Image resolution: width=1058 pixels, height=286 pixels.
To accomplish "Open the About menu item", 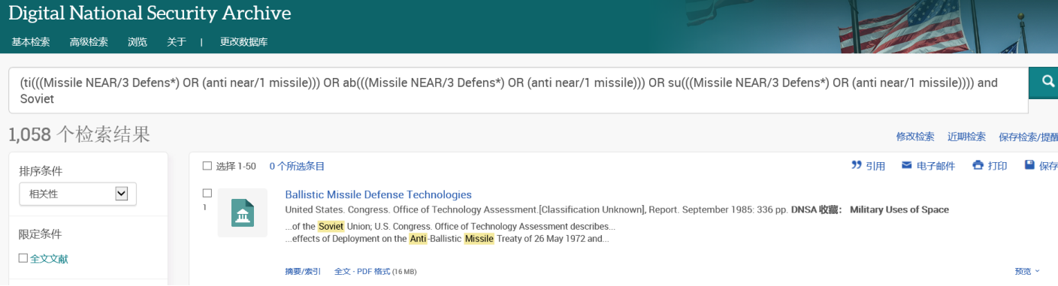I will pos(177,42).
